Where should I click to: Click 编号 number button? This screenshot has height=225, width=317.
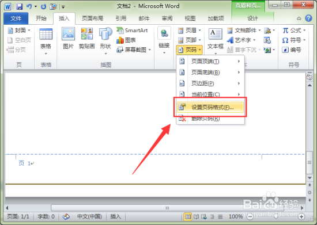click(292, 49)
